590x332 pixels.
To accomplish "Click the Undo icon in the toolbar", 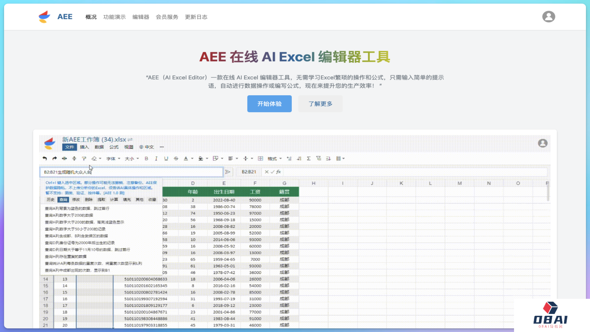I will [44, 158].
